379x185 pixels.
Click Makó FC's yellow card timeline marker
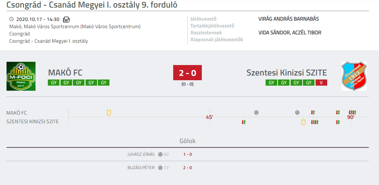pyautogui.click(x=109, y=112)
